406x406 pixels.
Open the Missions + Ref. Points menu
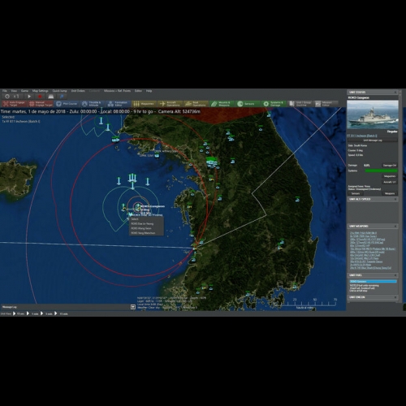[117, 91]
